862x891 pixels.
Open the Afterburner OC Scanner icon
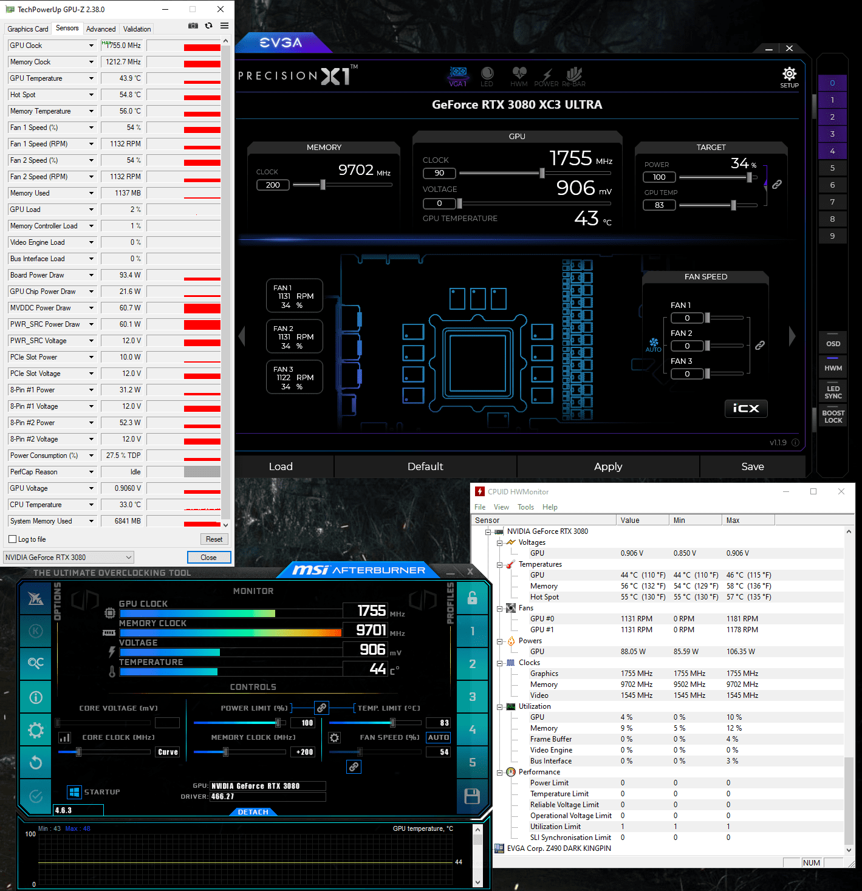click(x=36, y=663)
